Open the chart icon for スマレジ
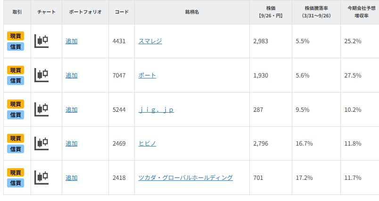 tap(42, 41)
